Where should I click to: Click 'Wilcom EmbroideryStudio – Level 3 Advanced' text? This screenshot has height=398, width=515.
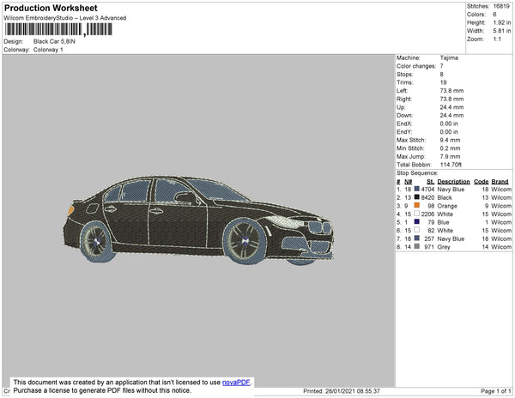coord(65,18)
